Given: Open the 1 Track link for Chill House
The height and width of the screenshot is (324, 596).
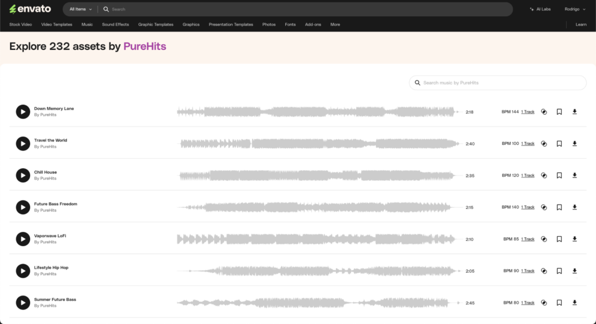Looking at the screenshot, I should tap(527, 176).
